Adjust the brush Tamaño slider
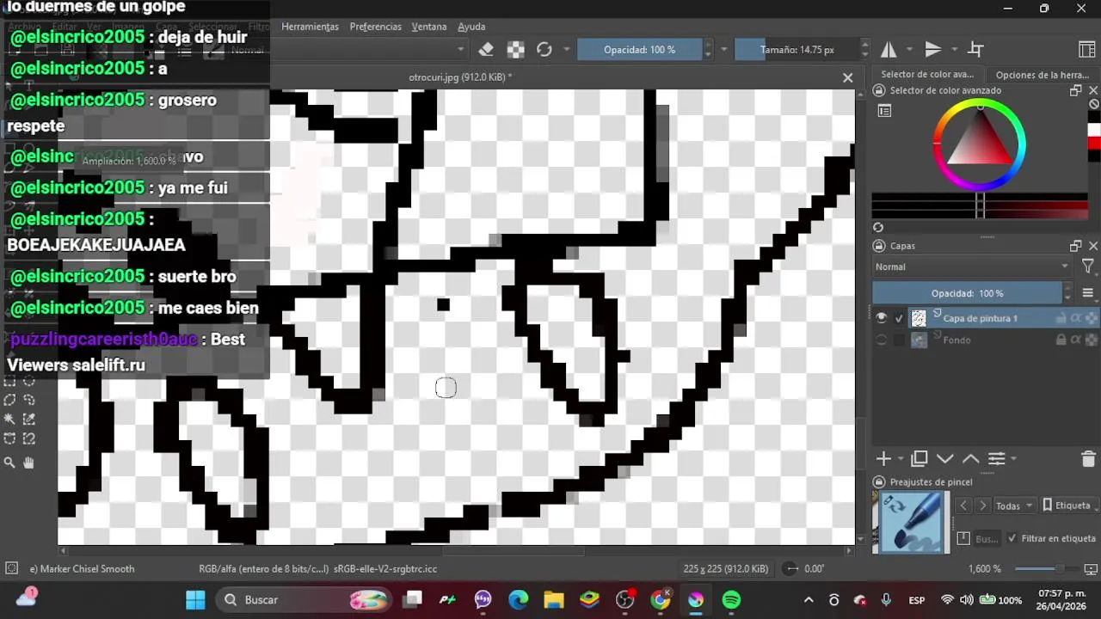 pos(797,50)
